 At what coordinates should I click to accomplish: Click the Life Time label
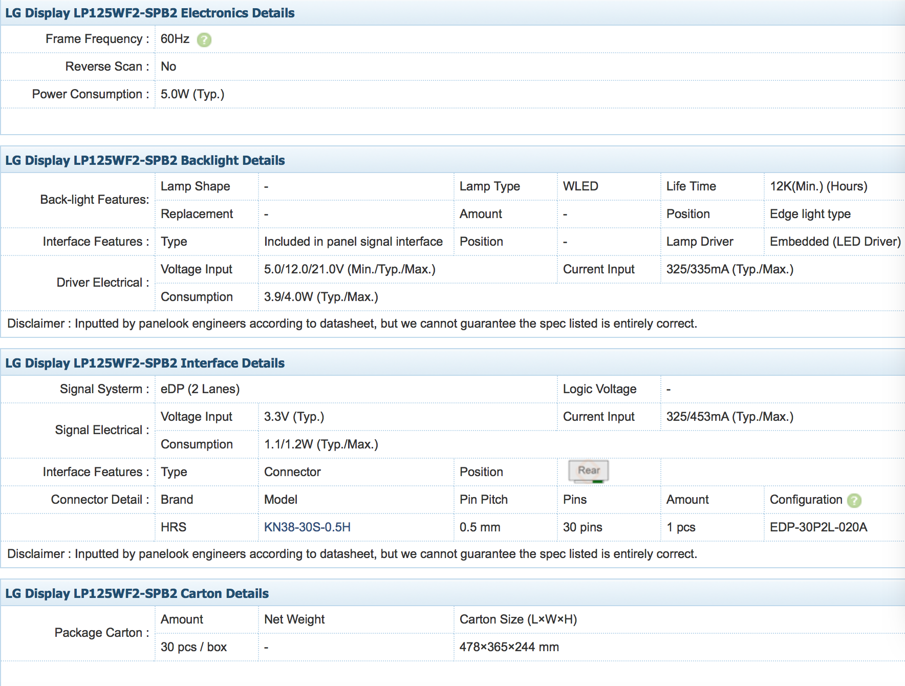691,186
